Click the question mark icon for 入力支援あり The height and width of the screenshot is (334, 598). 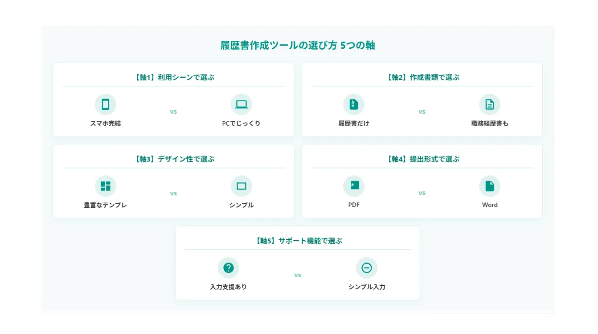pos(229,267)
